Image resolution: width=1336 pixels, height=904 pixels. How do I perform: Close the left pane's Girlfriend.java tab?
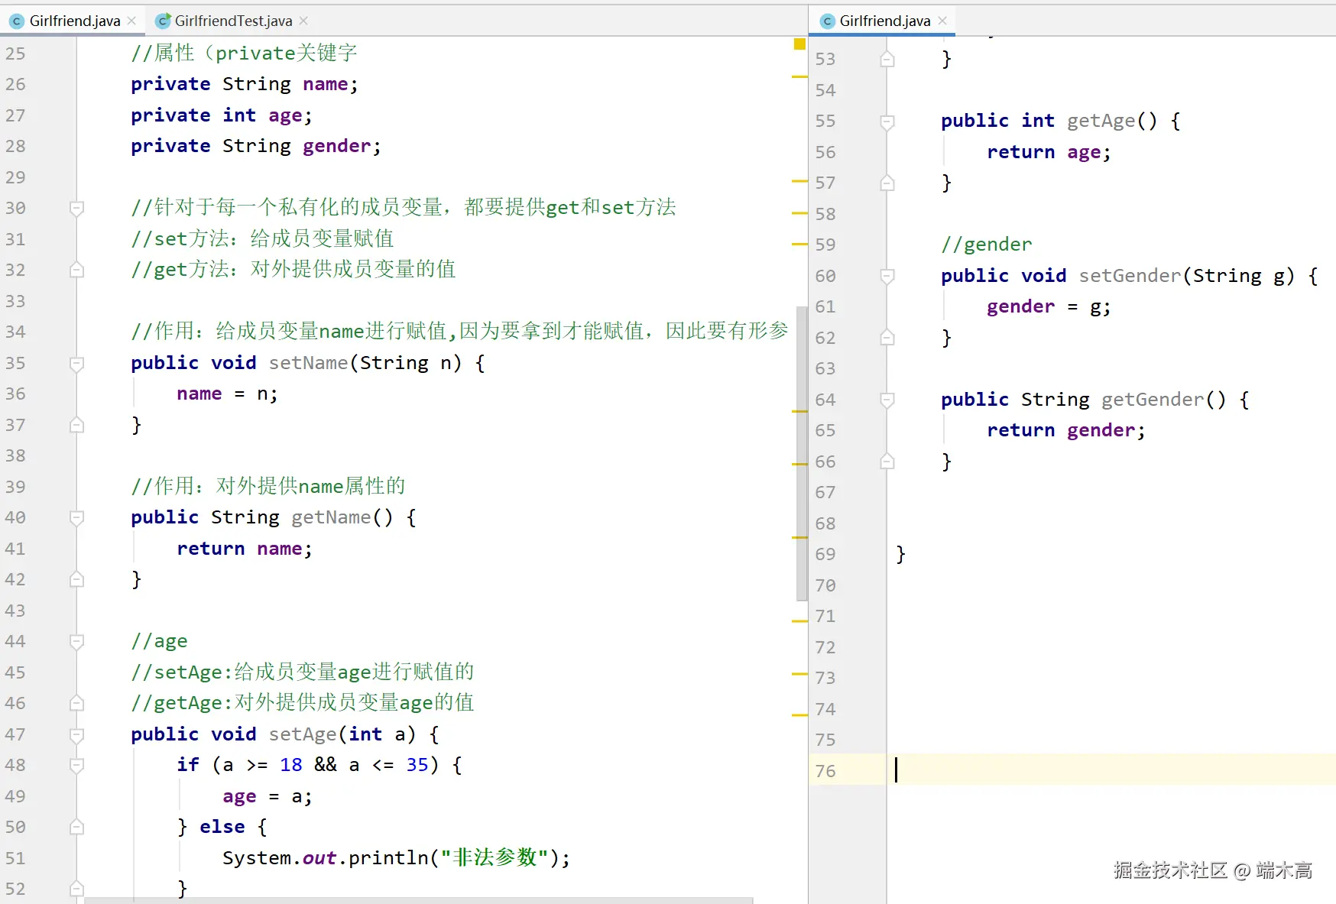coord(131,21)
